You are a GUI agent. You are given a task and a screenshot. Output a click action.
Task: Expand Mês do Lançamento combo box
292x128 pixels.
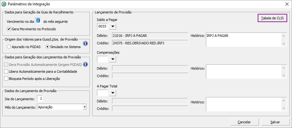click(85, 107)
